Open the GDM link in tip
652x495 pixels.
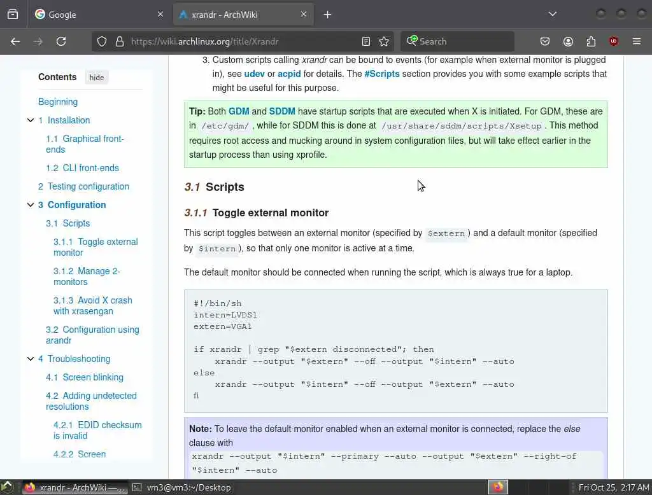[239, 111]
